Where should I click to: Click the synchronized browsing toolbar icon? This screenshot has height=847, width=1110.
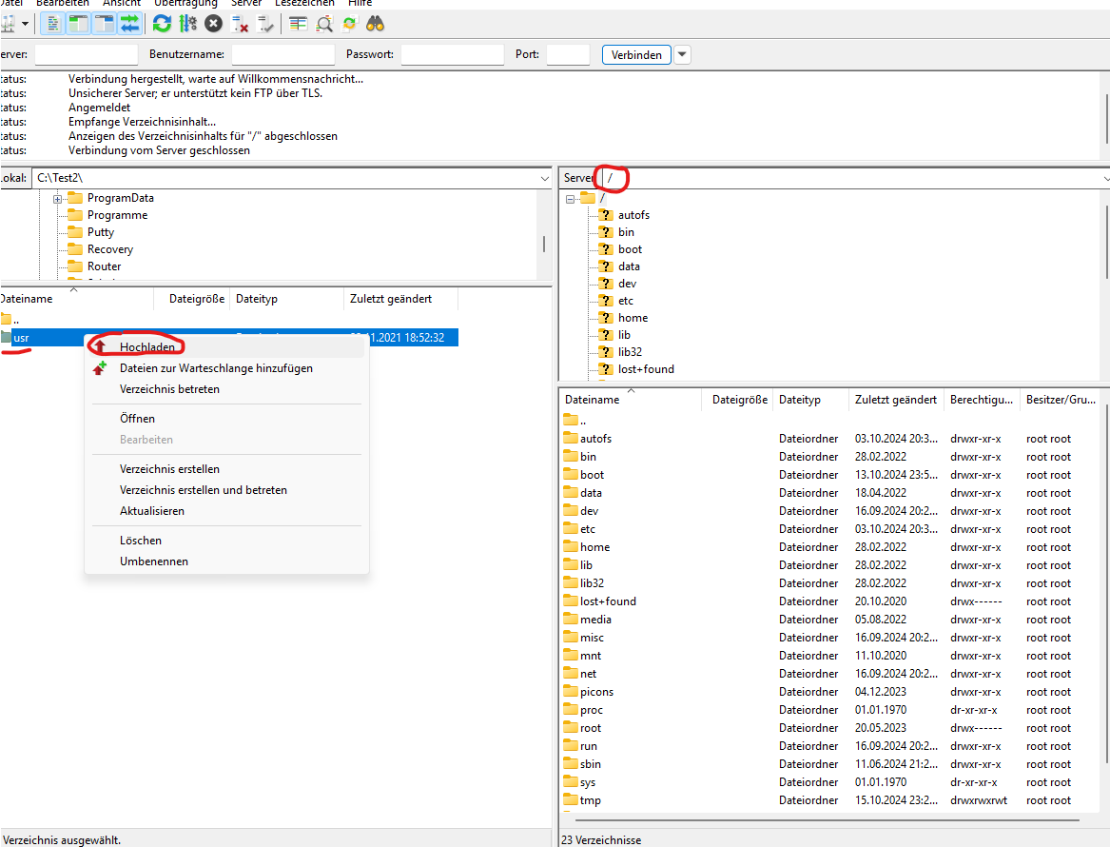[350, 24]
